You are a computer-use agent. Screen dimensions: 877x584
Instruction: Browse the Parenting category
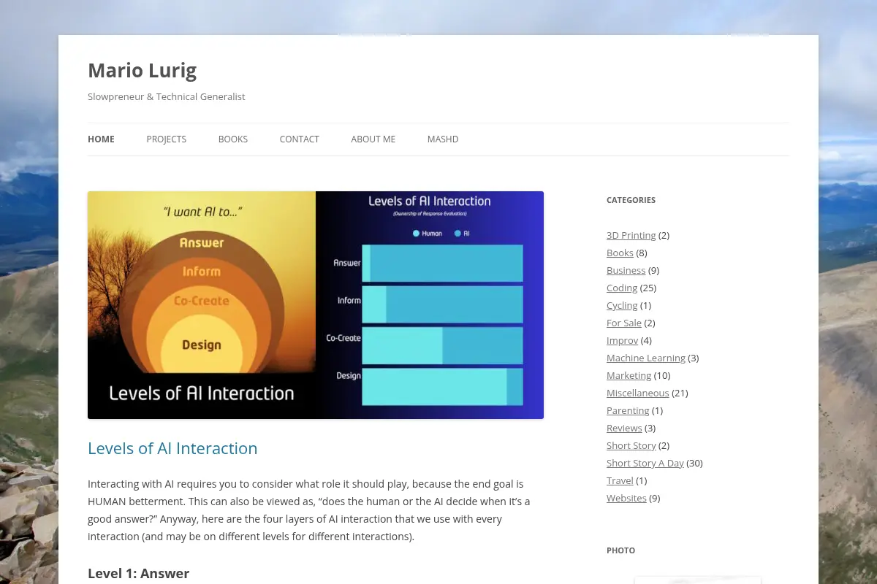628,410
